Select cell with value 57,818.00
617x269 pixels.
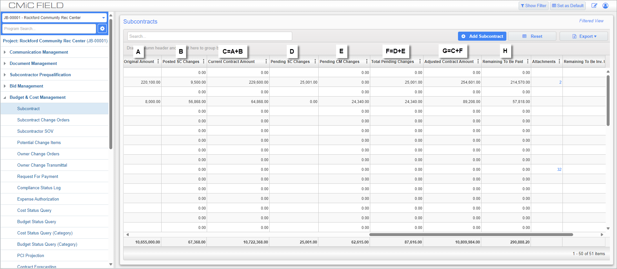(506, 102)
